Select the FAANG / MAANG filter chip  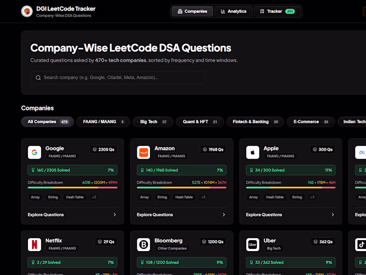coord(103,122)
